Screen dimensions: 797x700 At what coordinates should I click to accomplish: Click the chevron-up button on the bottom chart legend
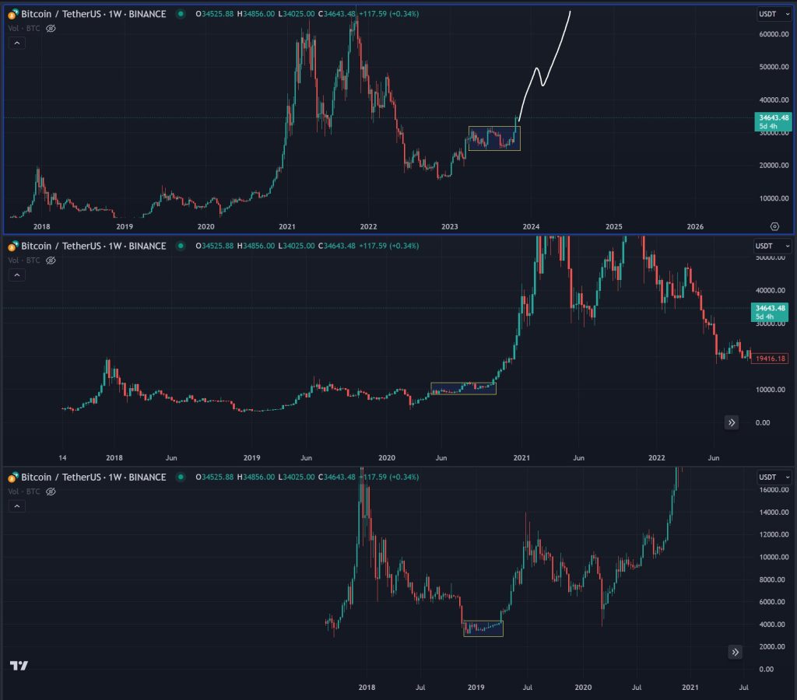click(x=16, y=506)
